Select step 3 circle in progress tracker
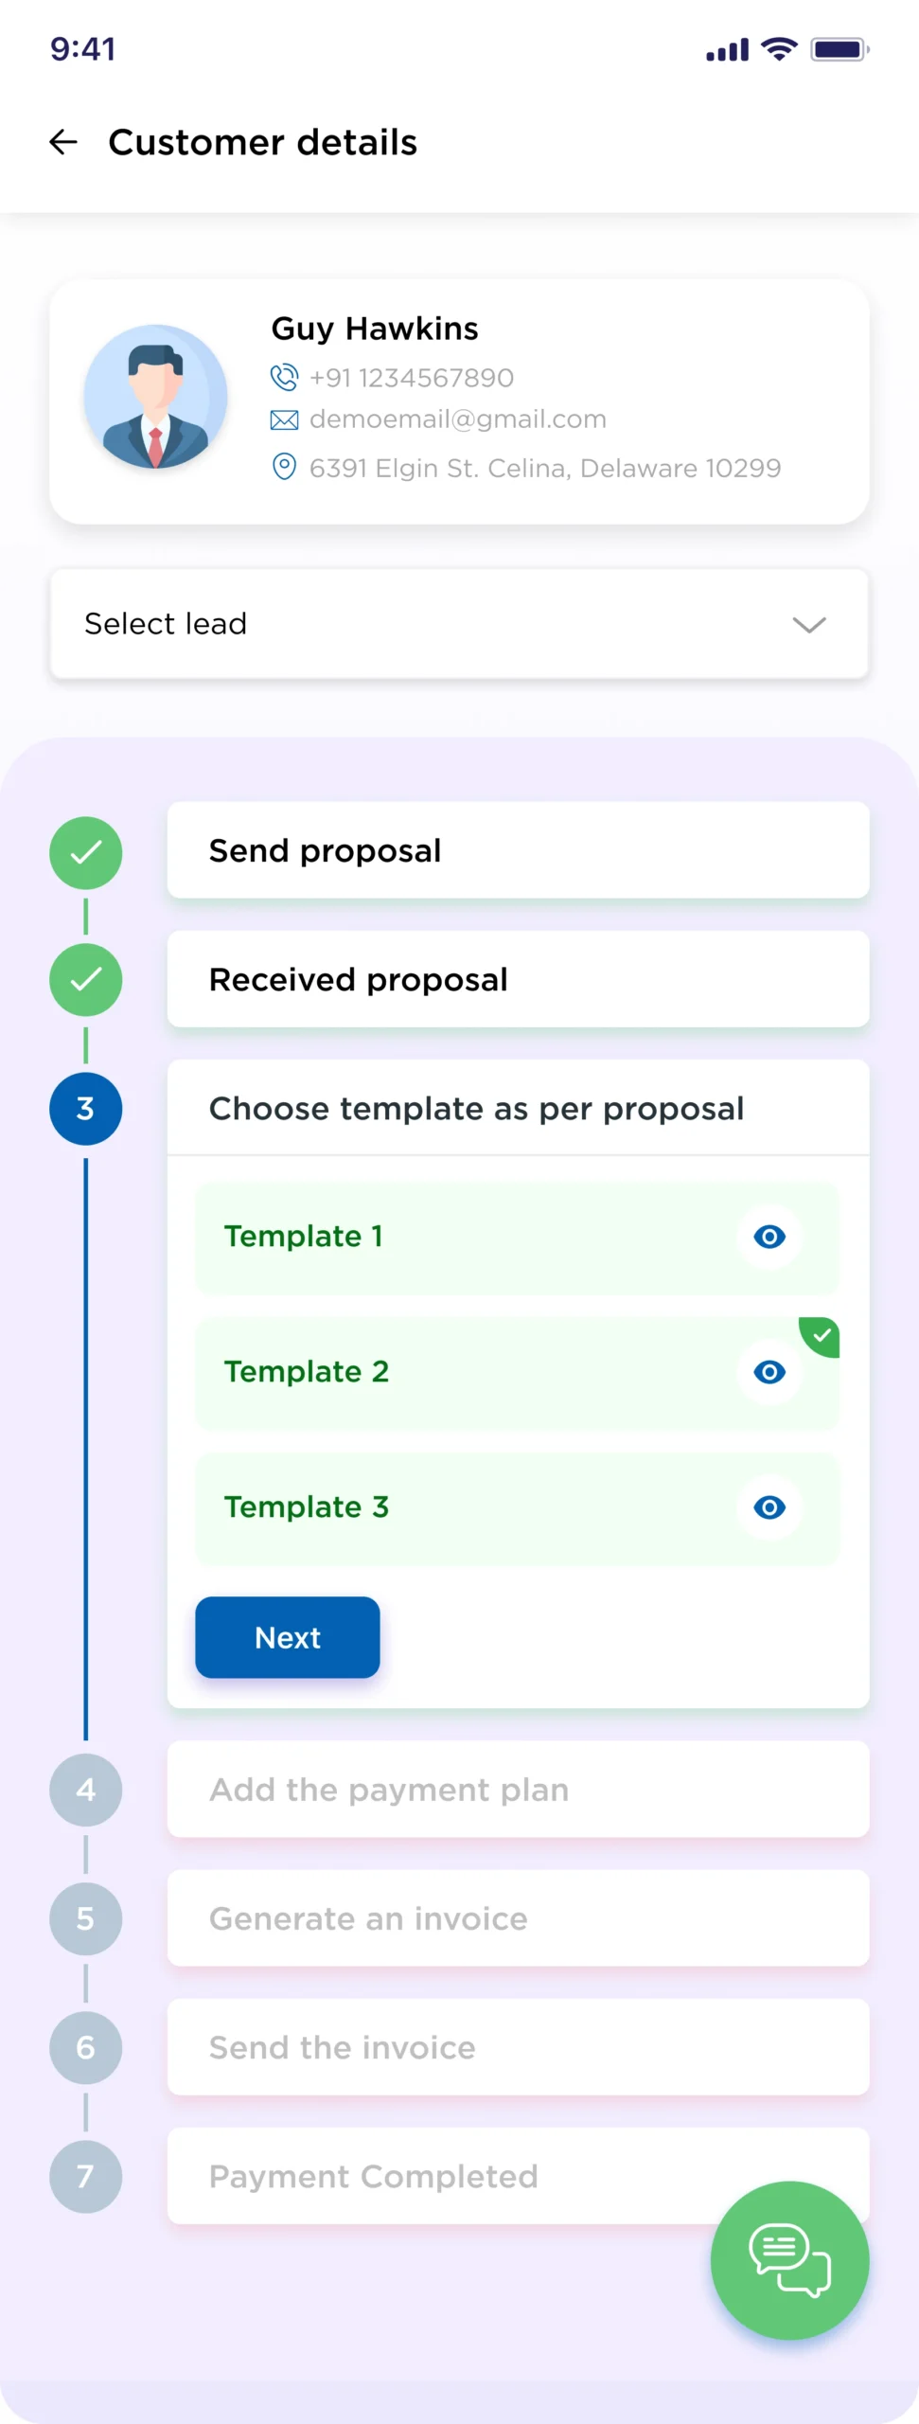 tap(86, 1108)
